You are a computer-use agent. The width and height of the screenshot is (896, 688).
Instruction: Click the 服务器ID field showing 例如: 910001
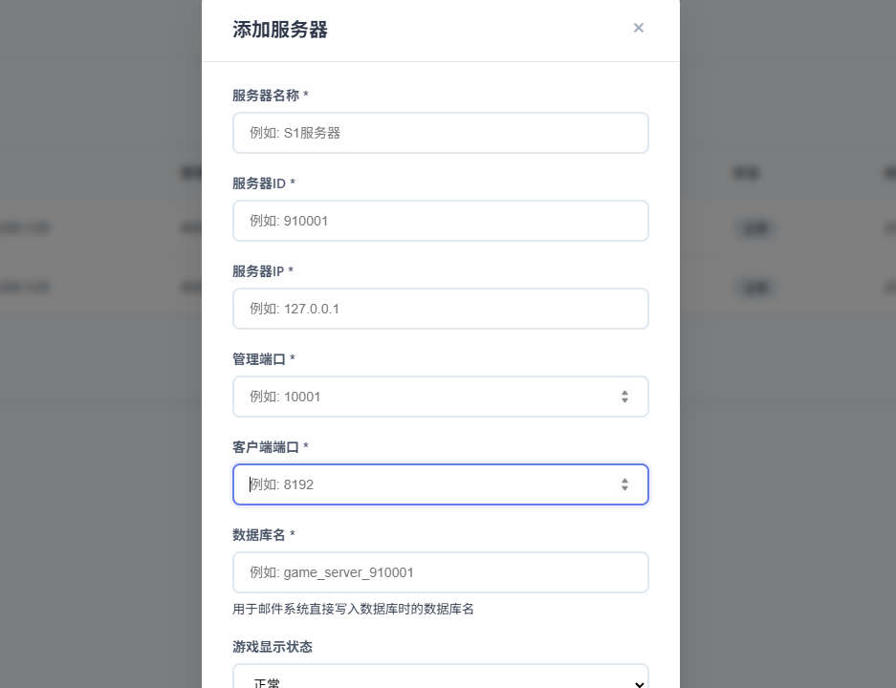tap(440, 221)
